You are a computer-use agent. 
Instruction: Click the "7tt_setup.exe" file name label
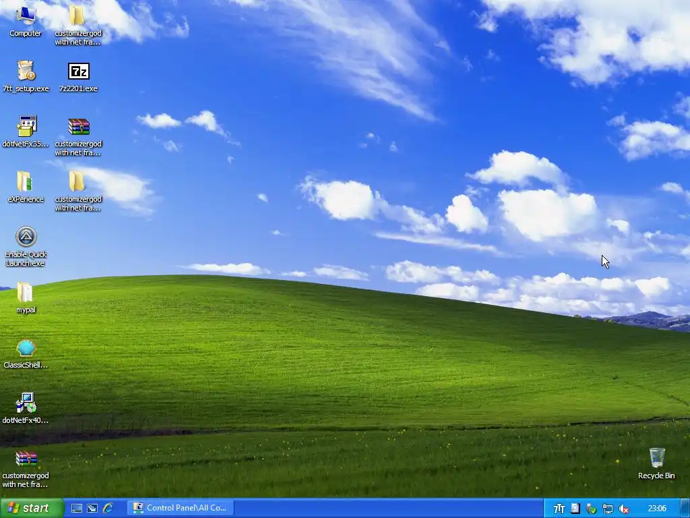pyautogui.click(x=26, y=88)
